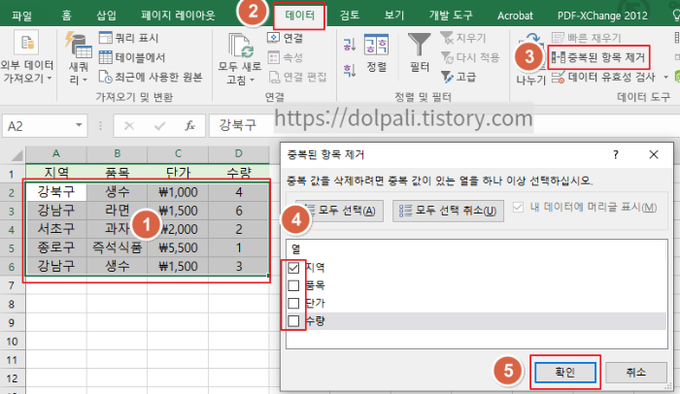Click 데이터 유효성 검사 icon
This screenshot has width=680, height=394.
(x=559, y=78)
